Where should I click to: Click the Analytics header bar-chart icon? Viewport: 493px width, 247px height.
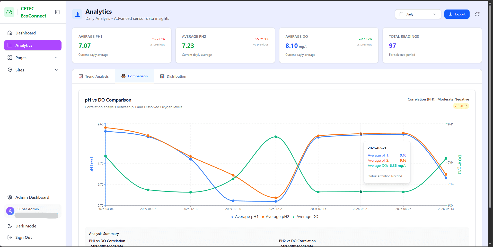77,14
